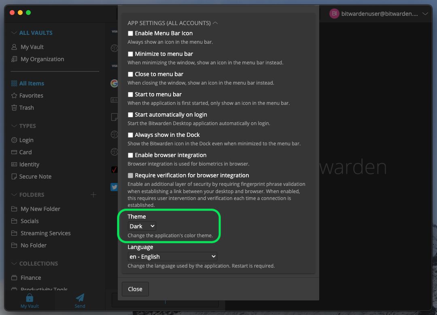Viewport: 437px width, 315px height.
Task: Toggle Minimize to menu bar checkbox
Action: point(130,54)
